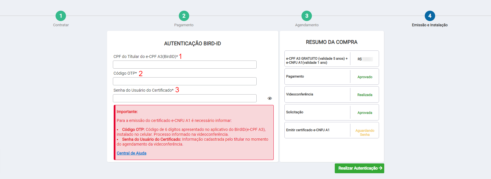This screenshot has height=179, width=491.
Task: Toggle password visibility eye icon
Action: [x=270, y=98]
